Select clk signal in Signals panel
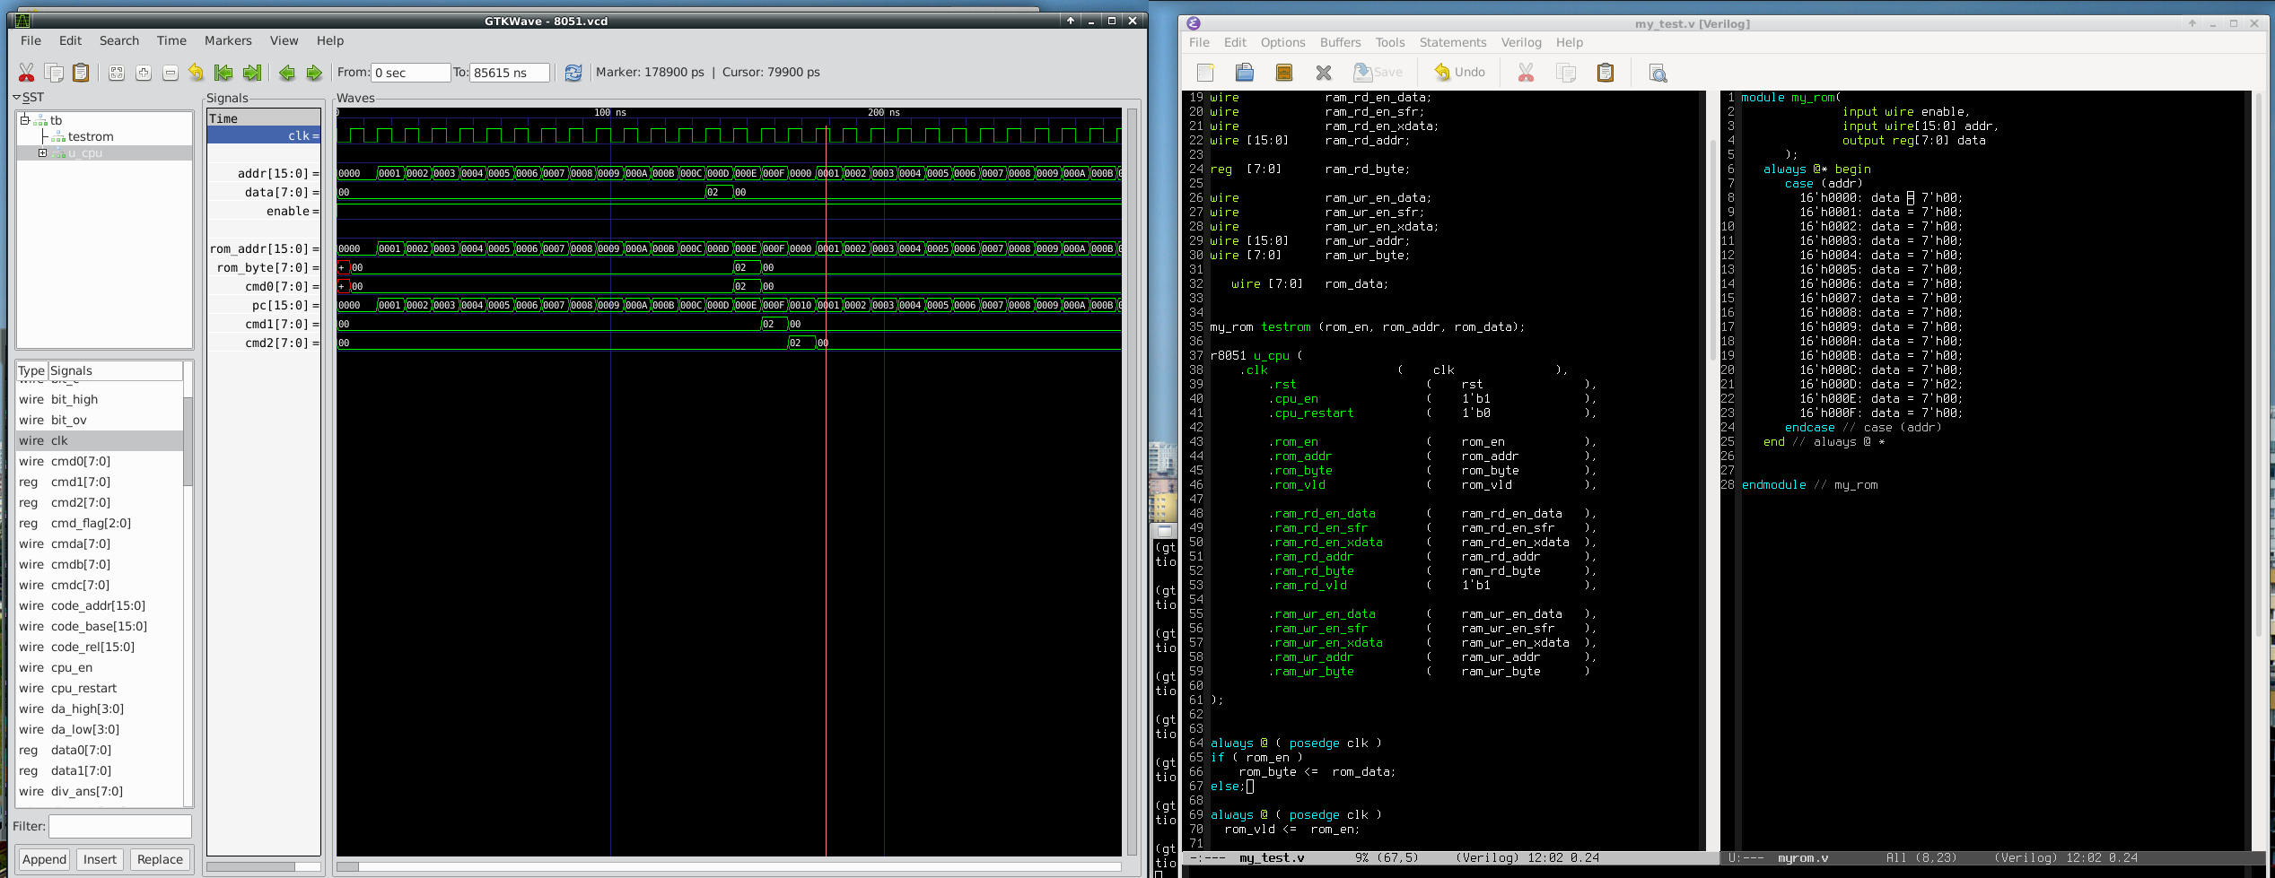 [x=264, y=135]
